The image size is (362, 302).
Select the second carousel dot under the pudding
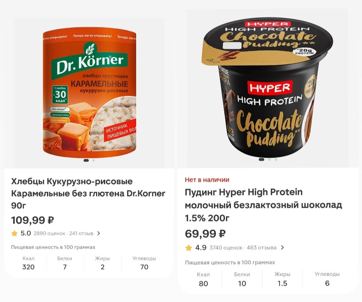pyautogui.click(x=269, y=159)
